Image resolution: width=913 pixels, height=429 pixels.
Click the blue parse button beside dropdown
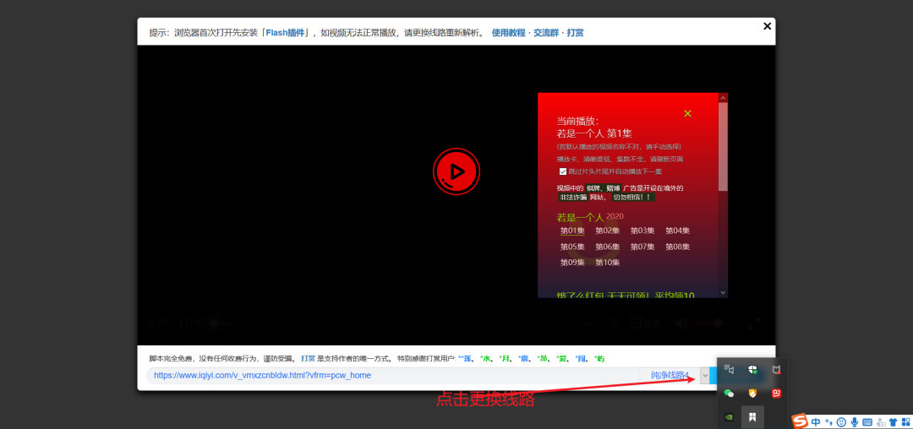click(x=713, y=376)
